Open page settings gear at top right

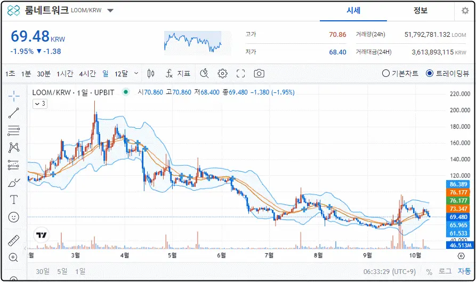[465, 11]
